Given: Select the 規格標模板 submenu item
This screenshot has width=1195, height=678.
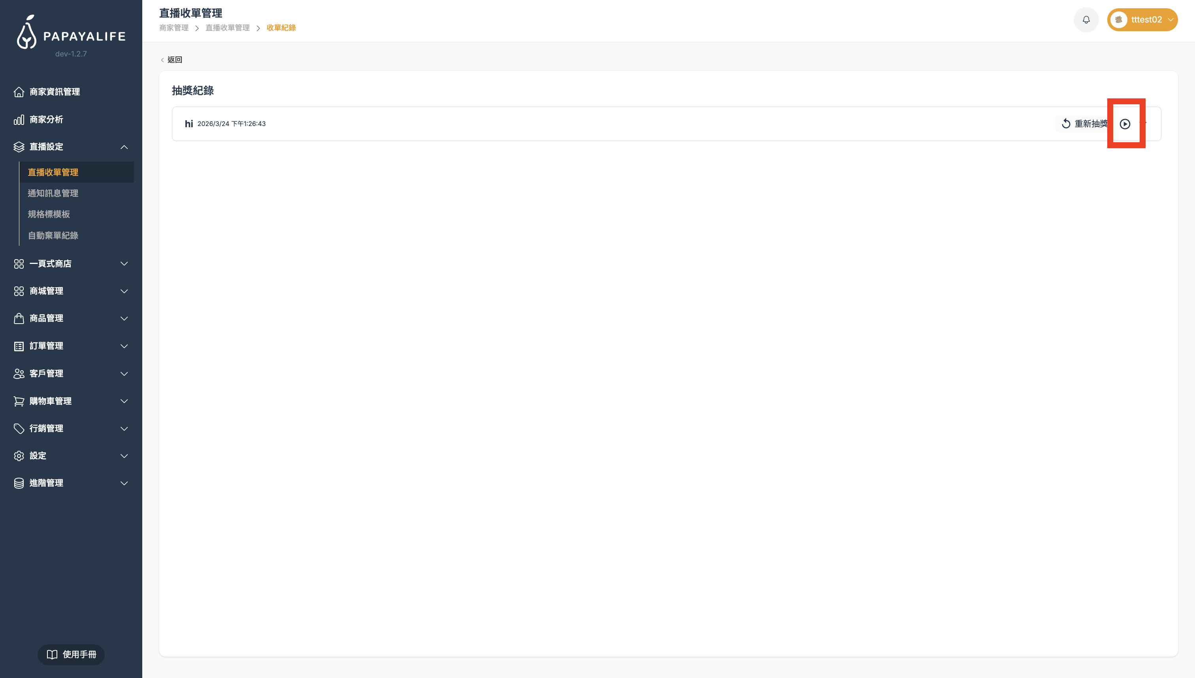Looking at the screenshot, I should (49, 214).
